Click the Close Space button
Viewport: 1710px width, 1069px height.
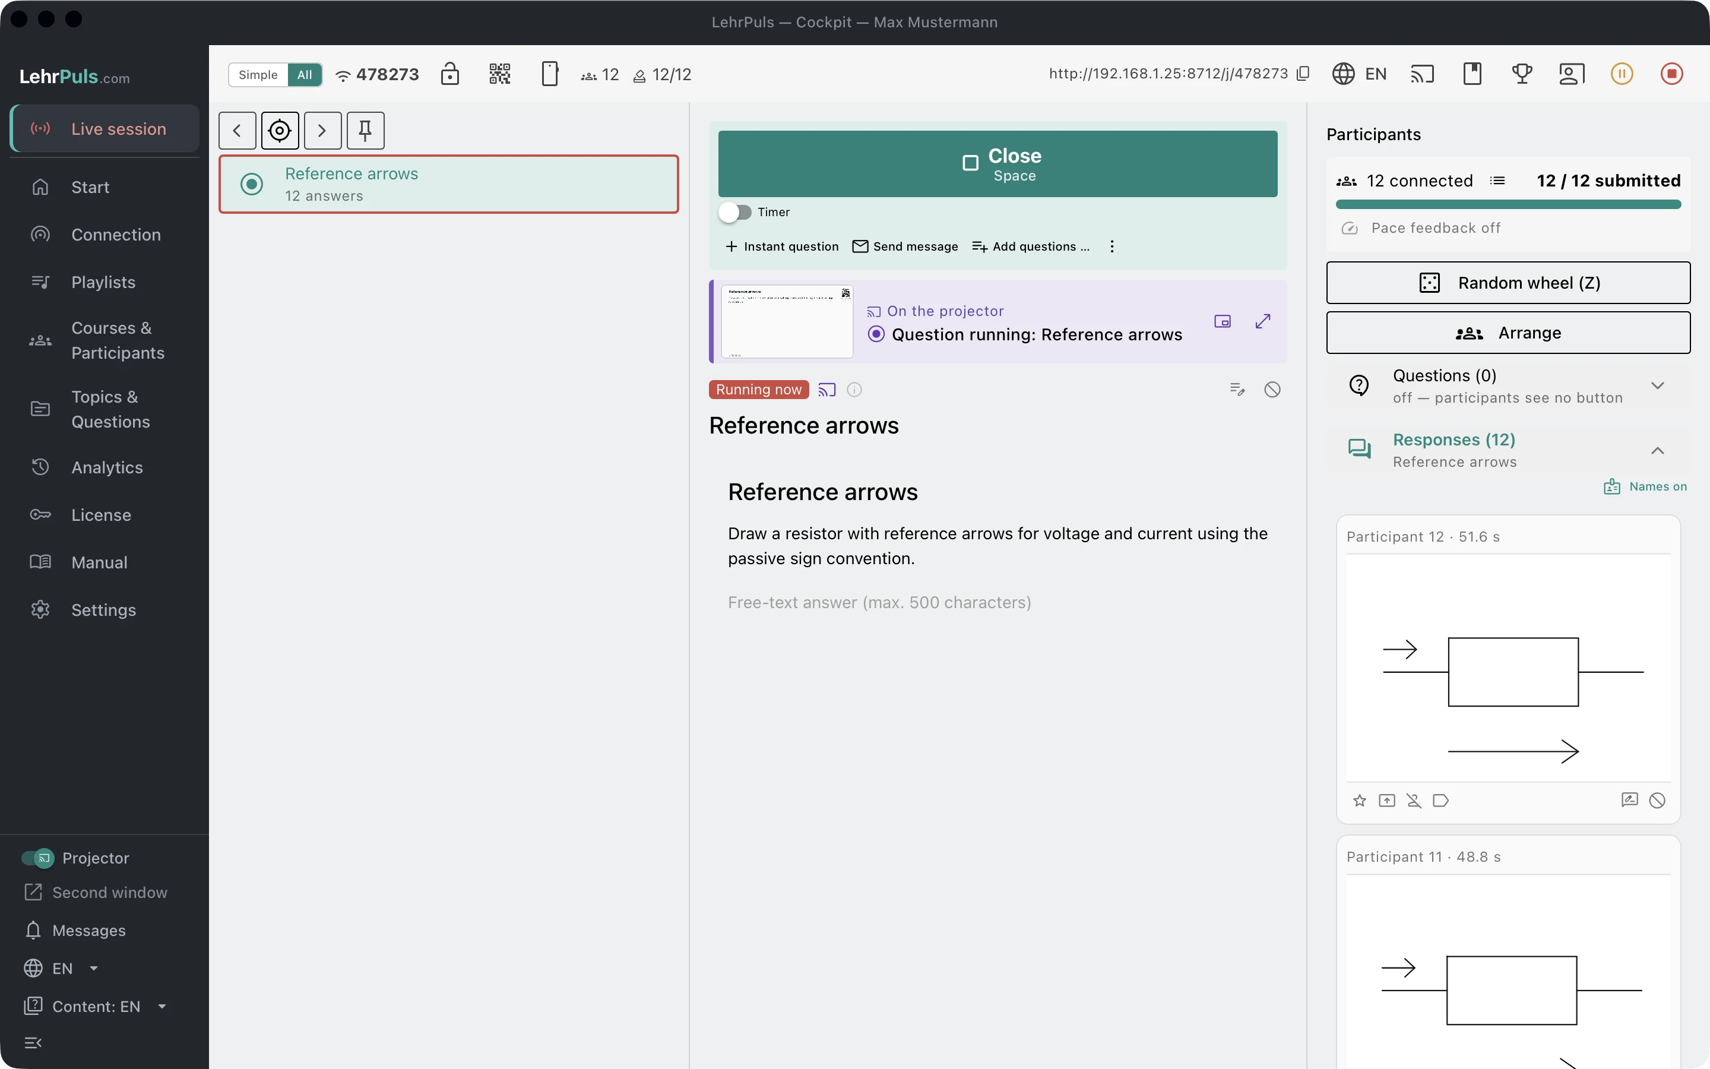point(997,163)
